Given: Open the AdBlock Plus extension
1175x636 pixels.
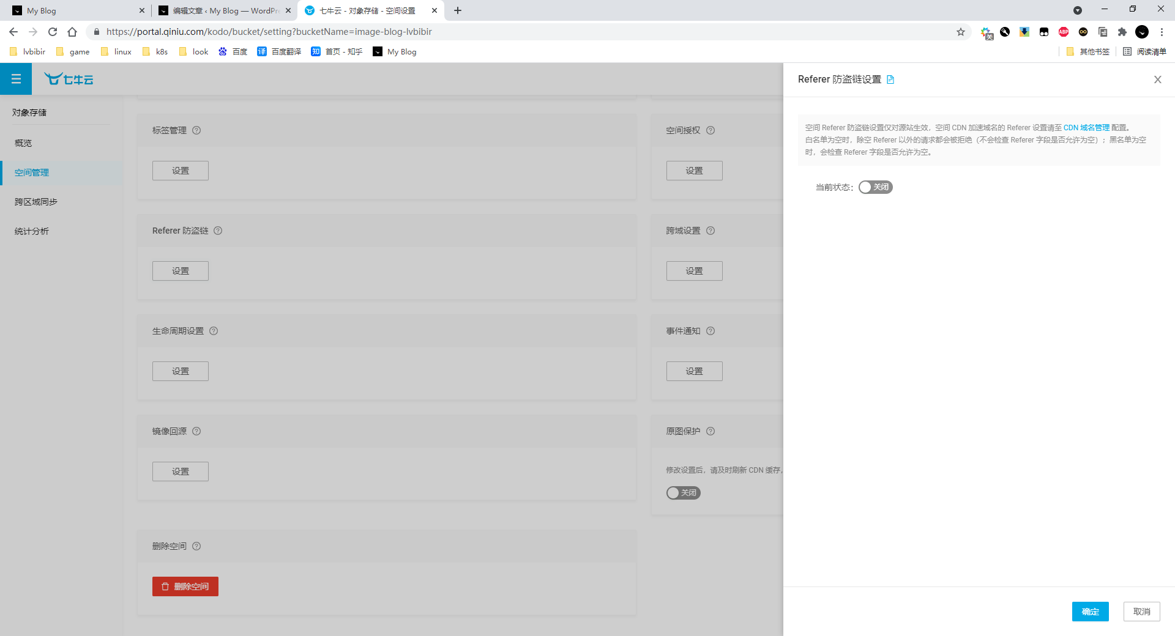Looking at the screenshot, I should [1064, 32].
